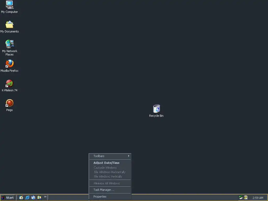Click the yellow disk tray icon
Screen dimensions: 268x201
(x=246, y=198)
